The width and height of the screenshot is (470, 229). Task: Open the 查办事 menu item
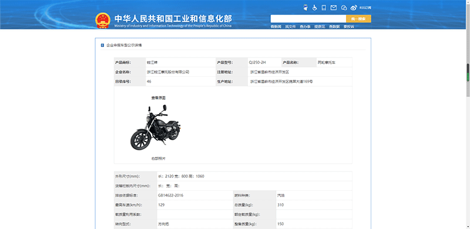tap(305, 26)
